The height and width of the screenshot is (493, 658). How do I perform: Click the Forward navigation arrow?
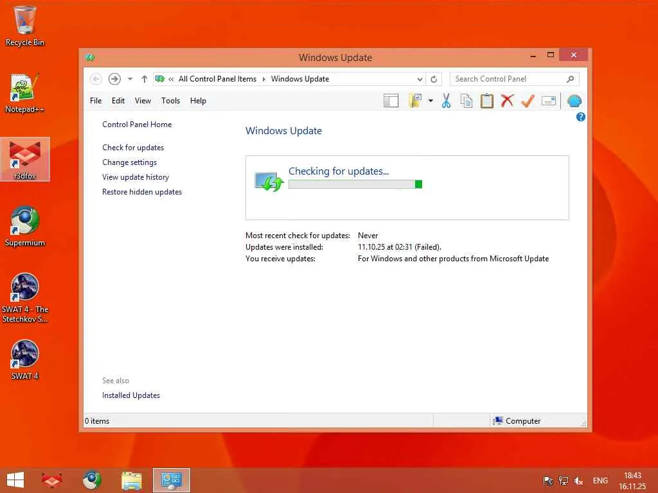pos(114,79)
